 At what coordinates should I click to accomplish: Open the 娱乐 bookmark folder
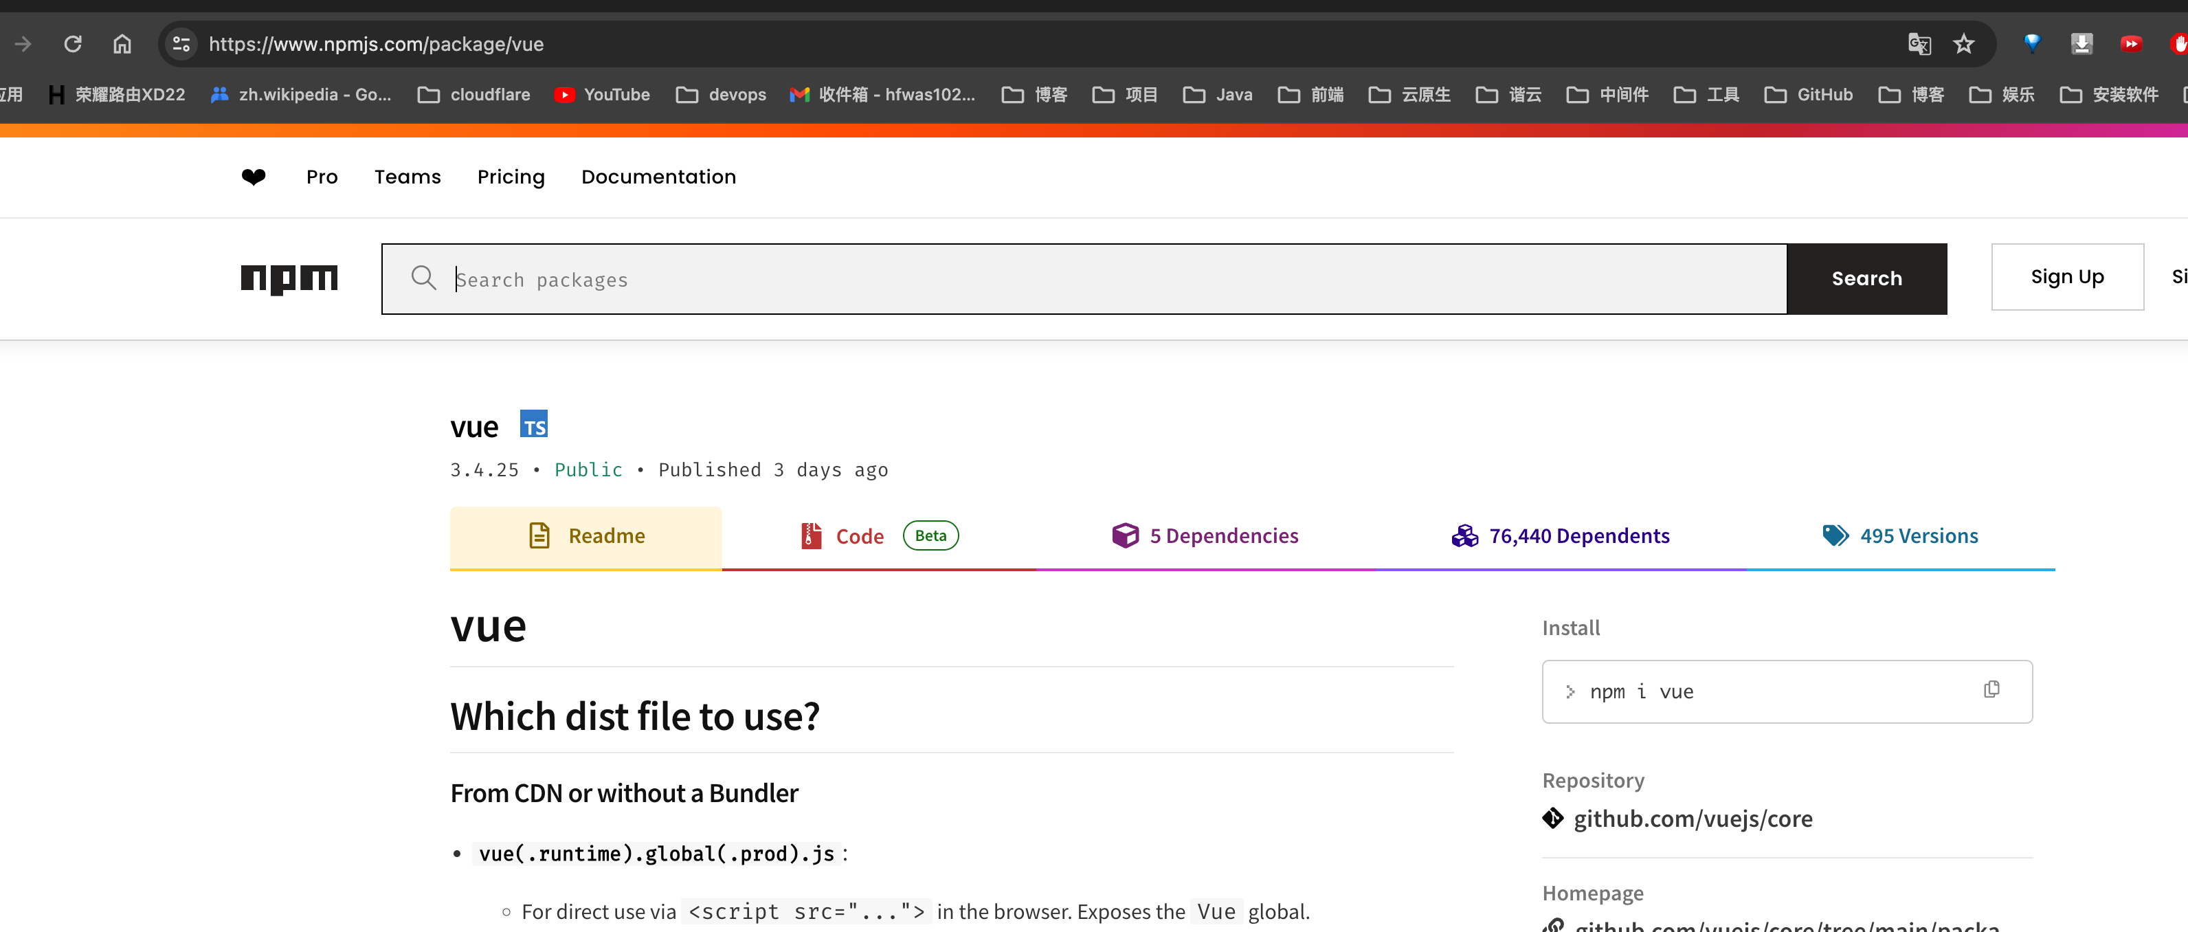click(x=2002, y=94)
